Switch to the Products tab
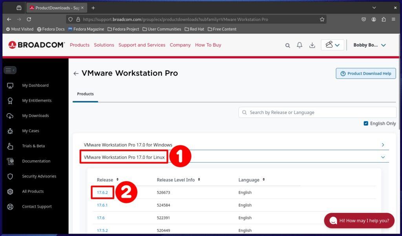Viewport: 402px width, 236px height. tap(85, 94)
